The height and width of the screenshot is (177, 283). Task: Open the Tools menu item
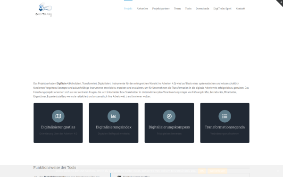[188, 8]
